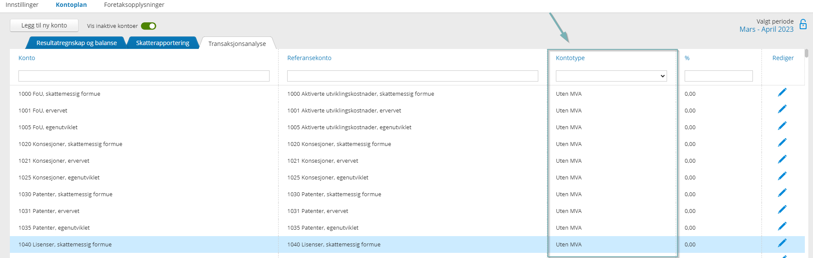Select row 1030 Patenter, skattemessig formue

(x=407, y=194)
